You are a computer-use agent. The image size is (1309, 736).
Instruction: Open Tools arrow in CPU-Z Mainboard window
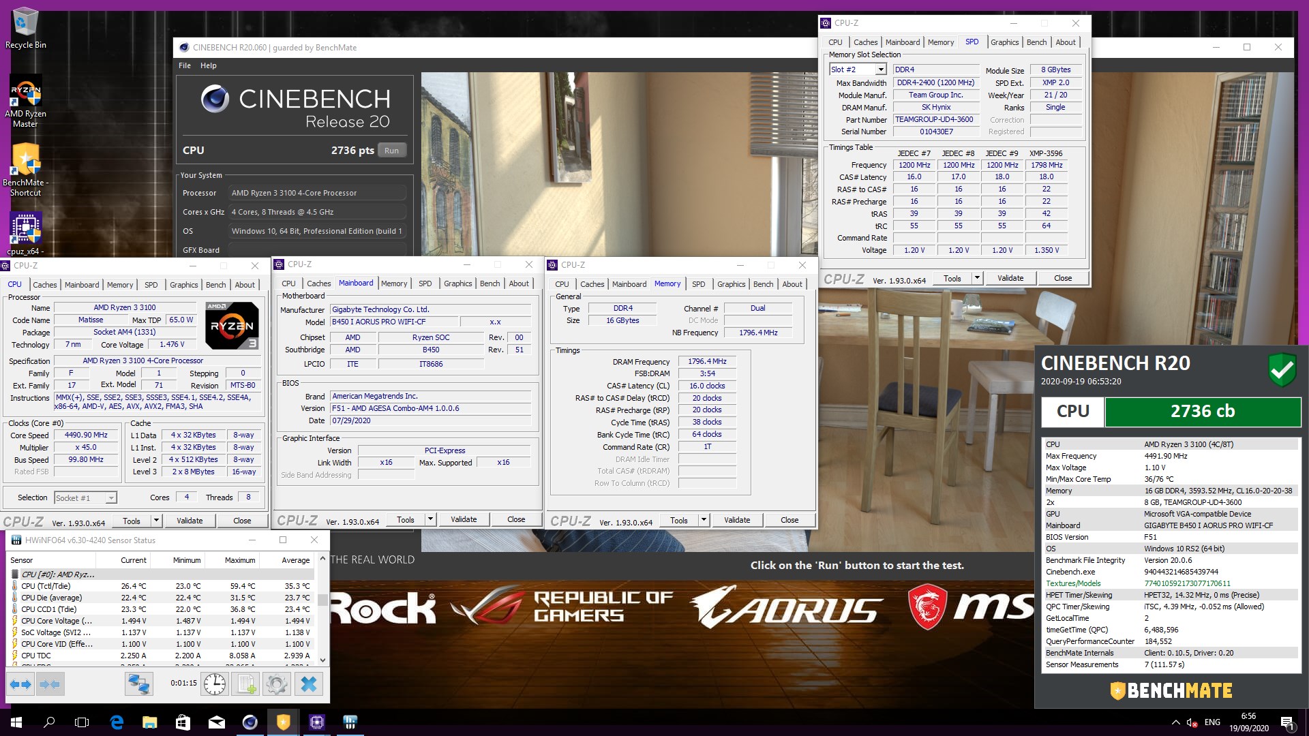(430, 519)
